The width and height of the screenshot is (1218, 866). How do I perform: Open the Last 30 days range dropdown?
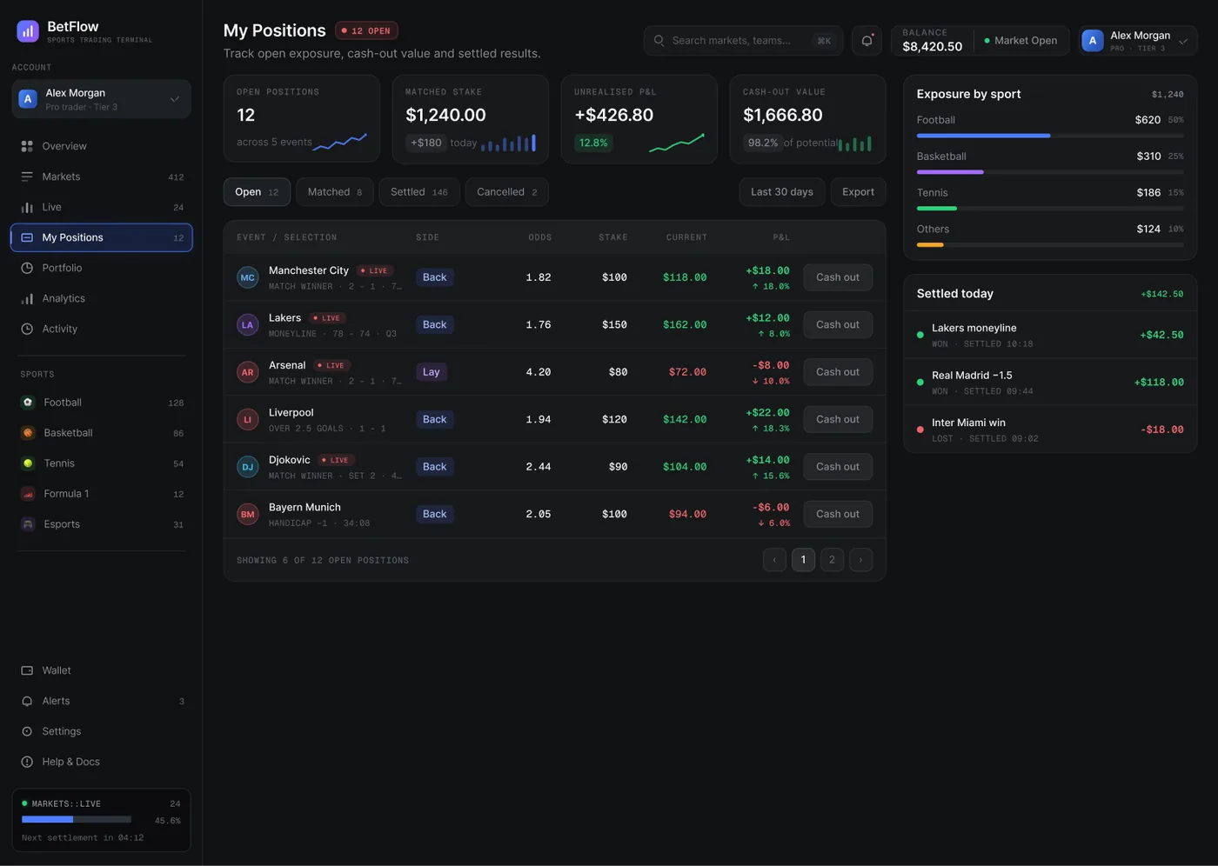pyautogui.click(x=782, y=192)
